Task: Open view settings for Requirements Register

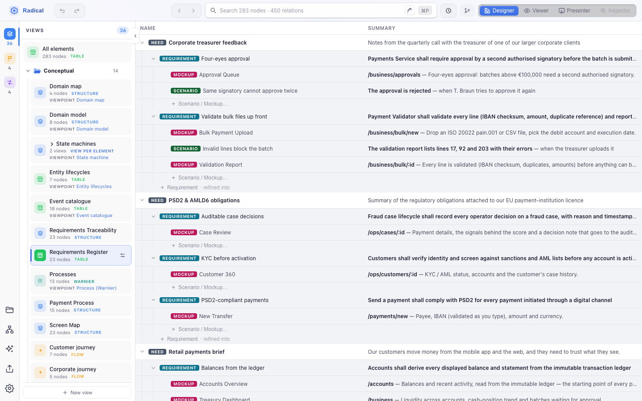Action: coord(123,255)
